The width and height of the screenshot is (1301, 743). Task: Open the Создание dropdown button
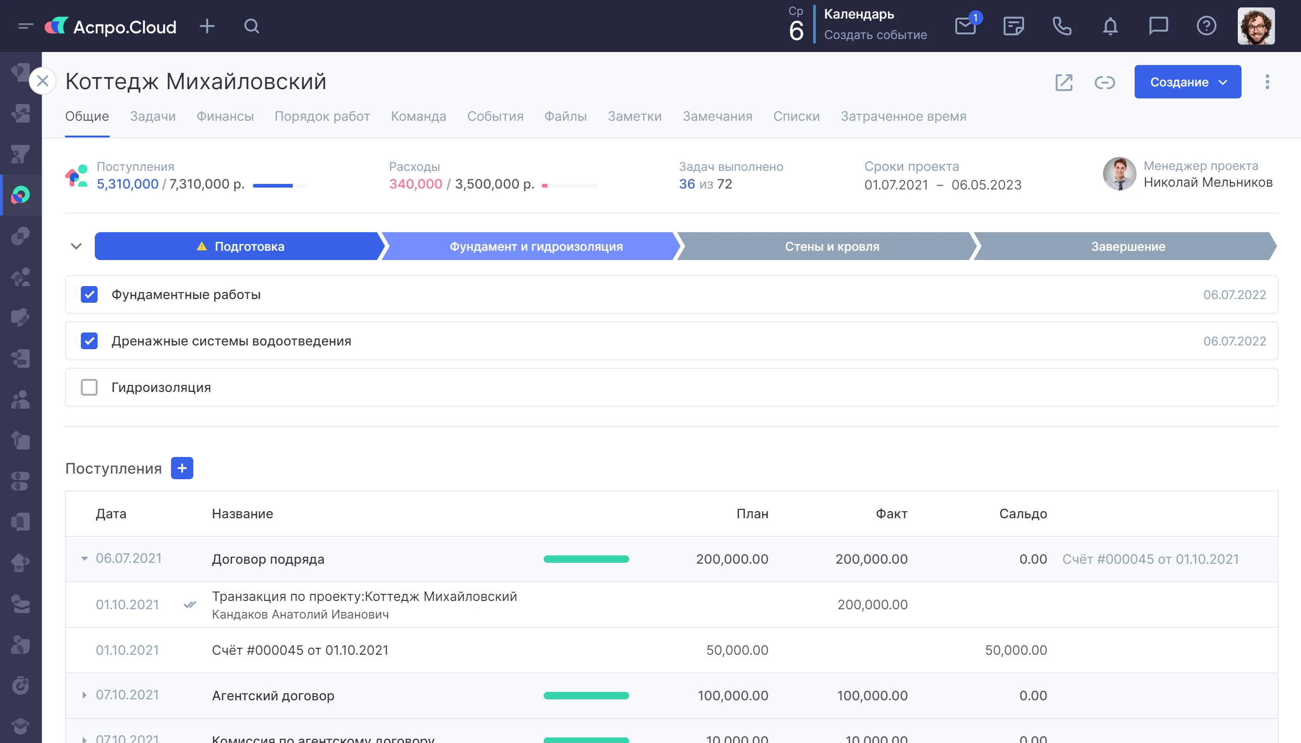(1187, 82)
